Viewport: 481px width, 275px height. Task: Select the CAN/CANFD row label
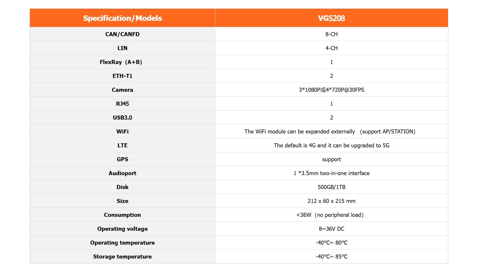tap(122, 34)
